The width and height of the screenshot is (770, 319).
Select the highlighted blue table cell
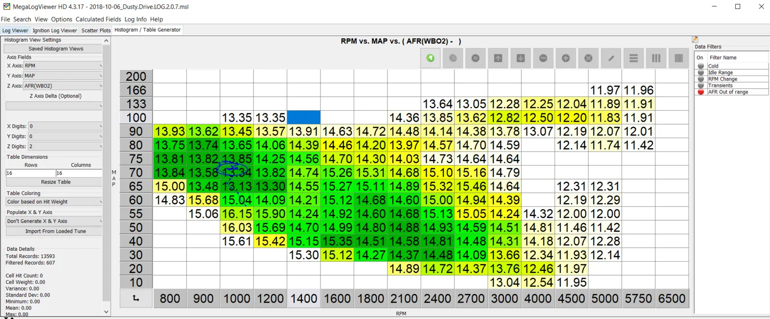[x=304, y=117]
